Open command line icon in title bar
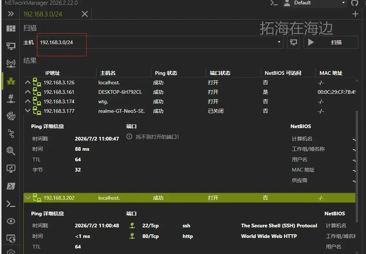This screenshot has height=254, width=366. coord(274,3)
